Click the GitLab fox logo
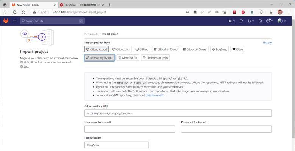295x151 pixels. [6, 21]
